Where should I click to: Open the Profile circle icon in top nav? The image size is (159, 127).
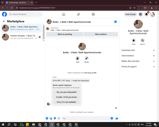pyautogui.click(x=93, y=14)
